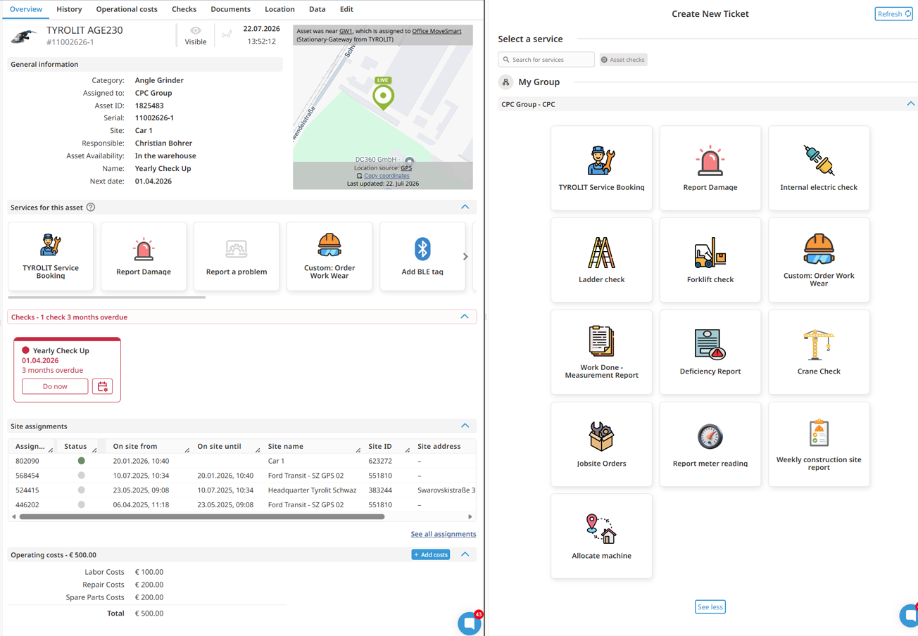The image size is (918, 636).
Task: Click the GPS location source link
Action: 406,168
